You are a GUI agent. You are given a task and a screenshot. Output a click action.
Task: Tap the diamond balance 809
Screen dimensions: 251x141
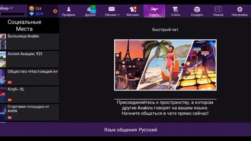pos(36,14)
